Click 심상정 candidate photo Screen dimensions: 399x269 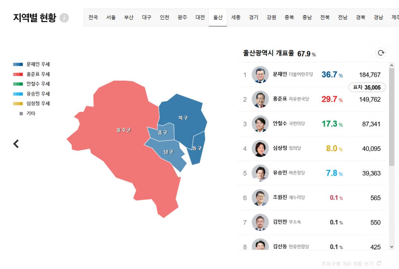(260, 148)
